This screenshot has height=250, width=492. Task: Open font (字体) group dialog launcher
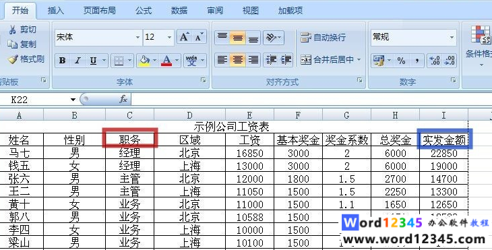[204, 81]
